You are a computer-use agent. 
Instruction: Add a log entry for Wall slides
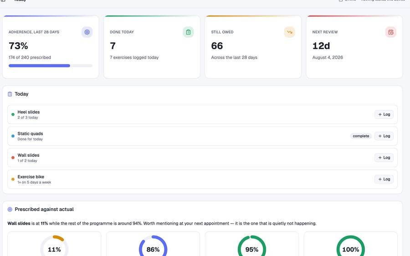384,158
